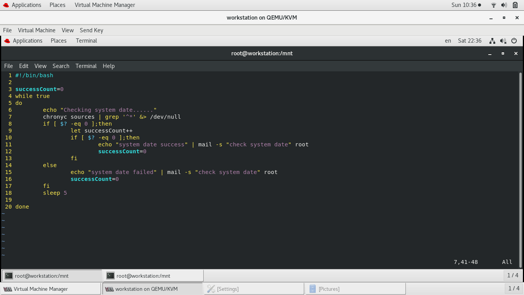
Task: Click the vim 'All' status text
Action: pos(507,262)
